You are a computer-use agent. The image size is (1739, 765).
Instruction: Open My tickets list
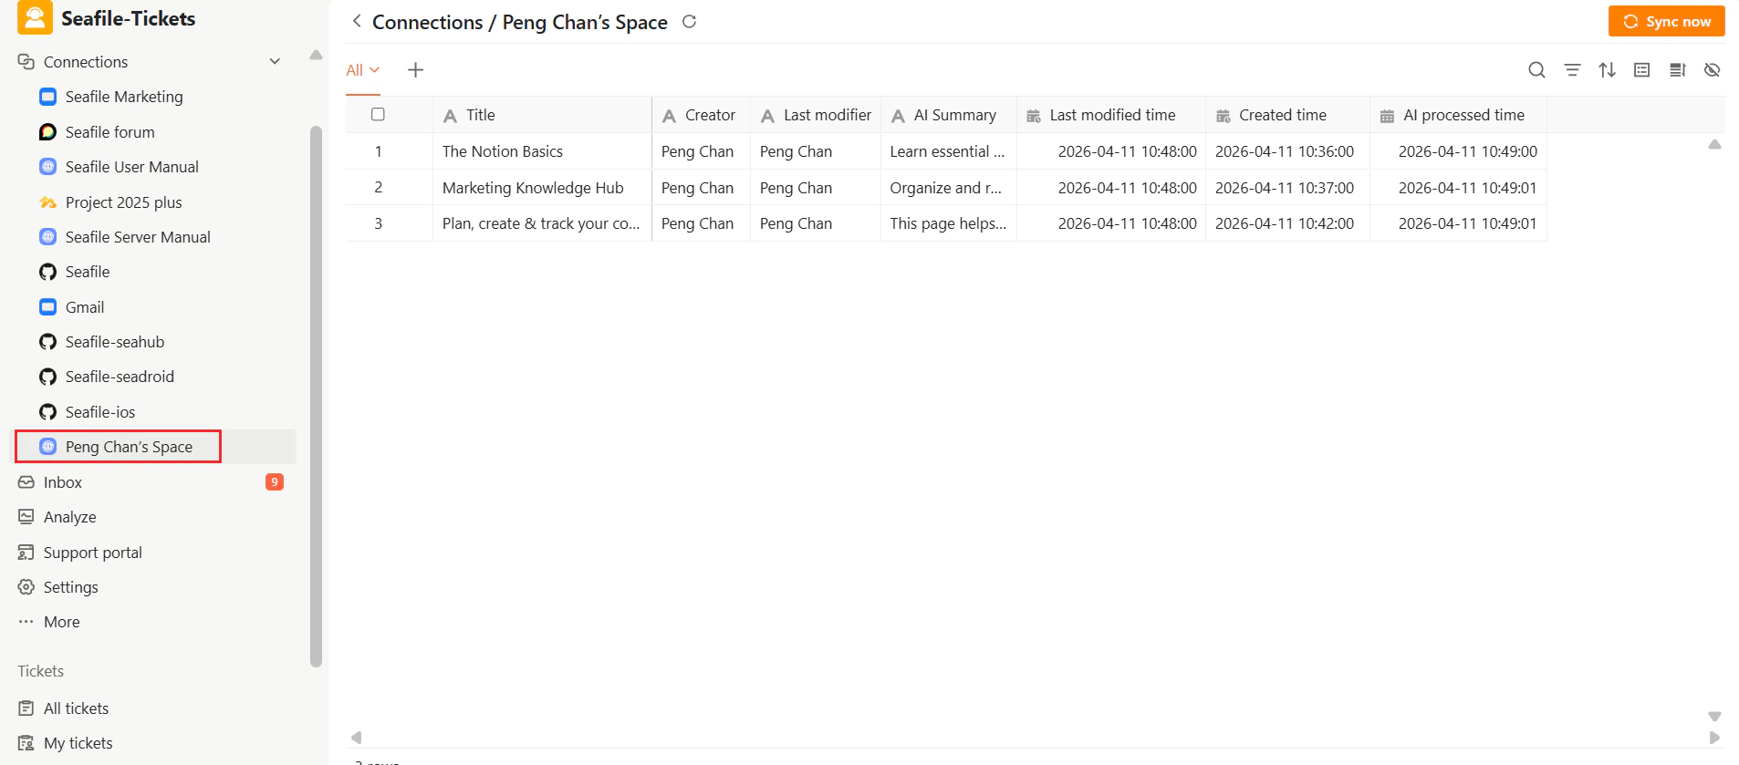(78, 743)
